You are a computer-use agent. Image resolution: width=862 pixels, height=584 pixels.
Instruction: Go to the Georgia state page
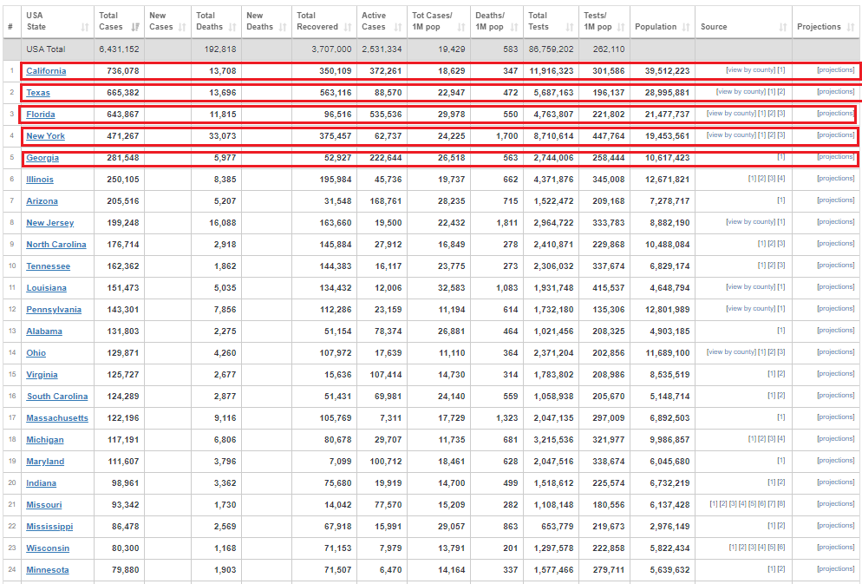[x=42, y=158]
